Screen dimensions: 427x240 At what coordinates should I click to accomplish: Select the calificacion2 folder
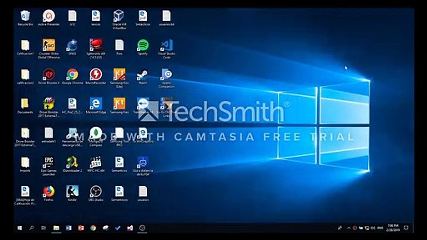point(25,77)
